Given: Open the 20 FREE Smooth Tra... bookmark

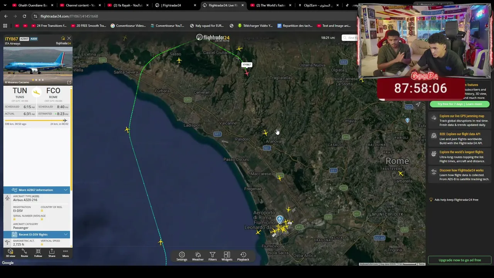Looking at the screenshot, I should [88, 26].
